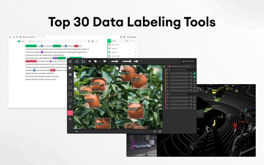This screenshot has width=264, height=165.
Task: Toggle visibility of the first annotation in list
Action: click(x=168, y=73)
